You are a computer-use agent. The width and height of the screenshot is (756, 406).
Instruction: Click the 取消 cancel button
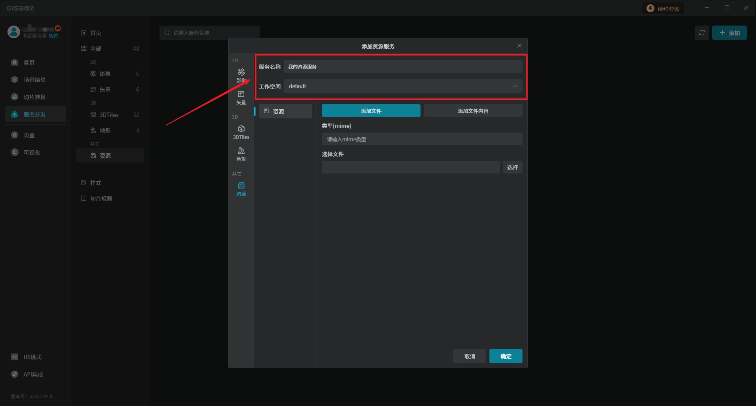pyautogui.click(x=469, y=356)
